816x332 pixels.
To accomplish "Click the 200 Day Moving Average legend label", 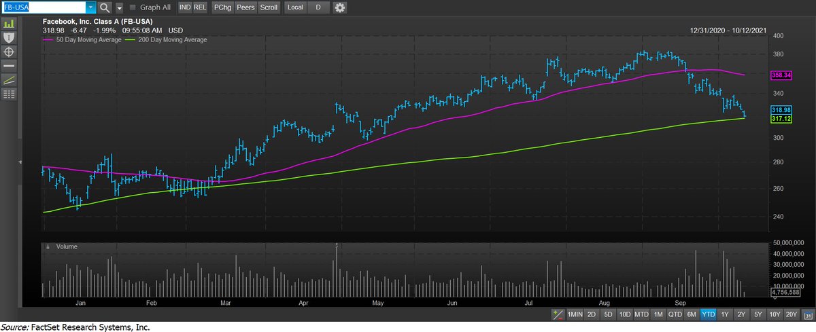I will (173, 40).
